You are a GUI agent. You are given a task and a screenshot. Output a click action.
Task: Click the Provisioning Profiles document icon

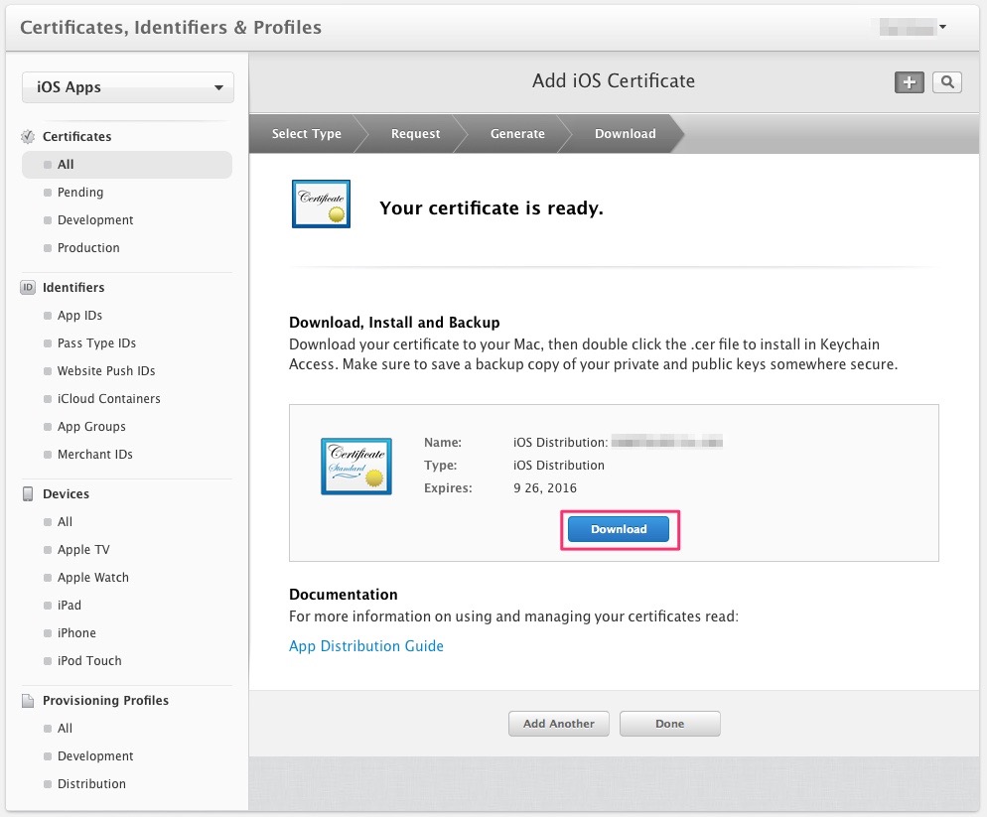click(28, 701)
